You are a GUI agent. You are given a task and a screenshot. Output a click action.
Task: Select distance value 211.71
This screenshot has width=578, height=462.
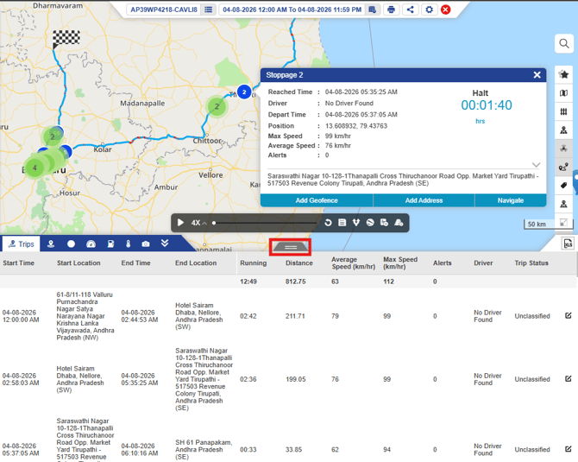point(295,316)
